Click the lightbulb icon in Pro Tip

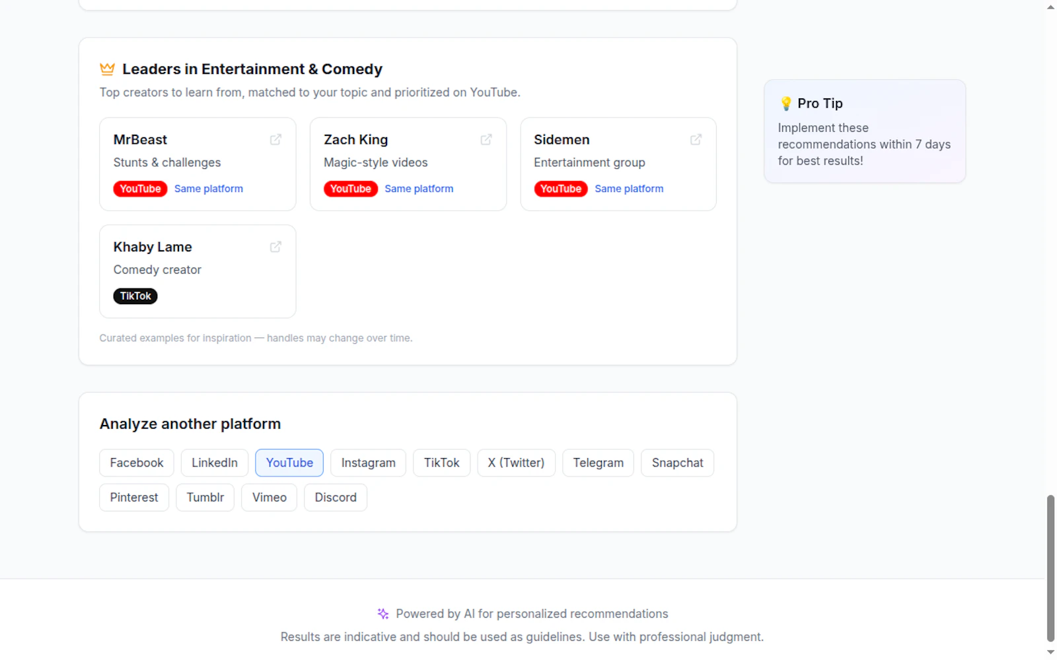pos(785,104)
